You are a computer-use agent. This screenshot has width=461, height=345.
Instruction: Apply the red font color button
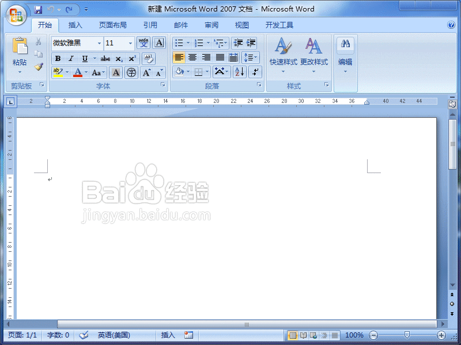pos(78,72)
